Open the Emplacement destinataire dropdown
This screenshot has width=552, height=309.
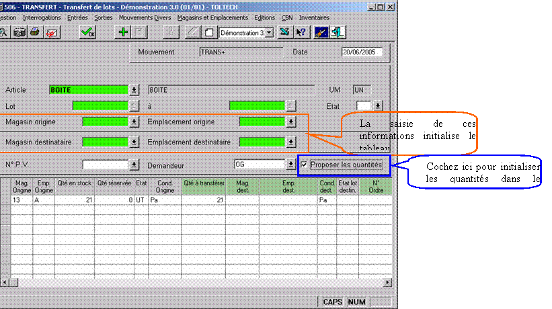tap(290, 142)
